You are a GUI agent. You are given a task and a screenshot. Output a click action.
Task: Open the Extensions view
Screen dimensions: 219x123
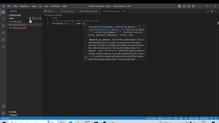(x=3, y=40)
